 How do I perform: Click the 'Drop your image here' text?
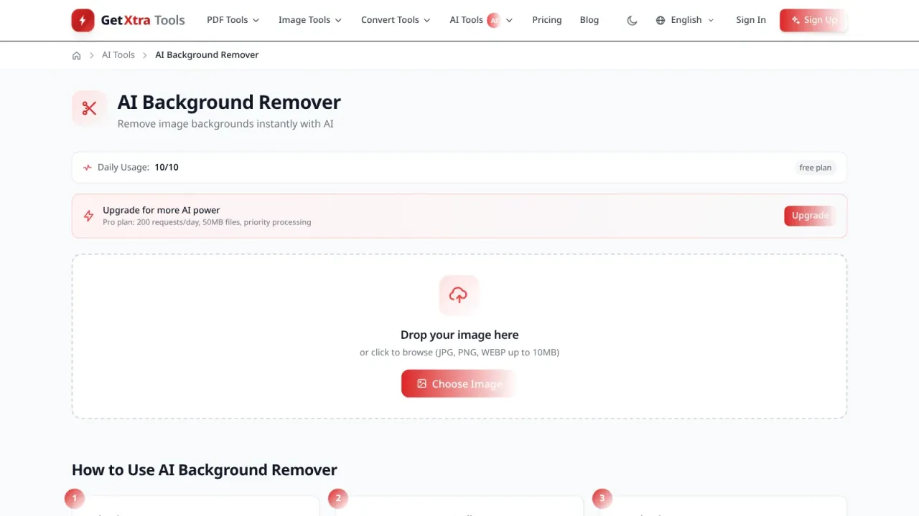tap(459, 335)
